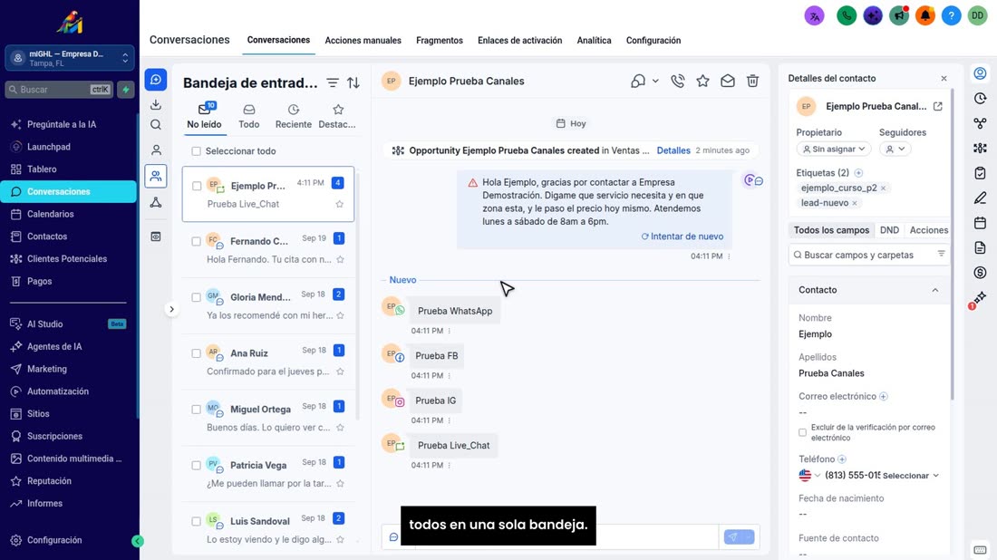Open the DD user avatar menu
This screenshot has height=560, width=997.
[977, 16]
